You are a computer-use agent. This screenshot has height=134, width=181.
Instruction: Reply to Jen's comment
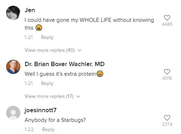coord(47,38)
